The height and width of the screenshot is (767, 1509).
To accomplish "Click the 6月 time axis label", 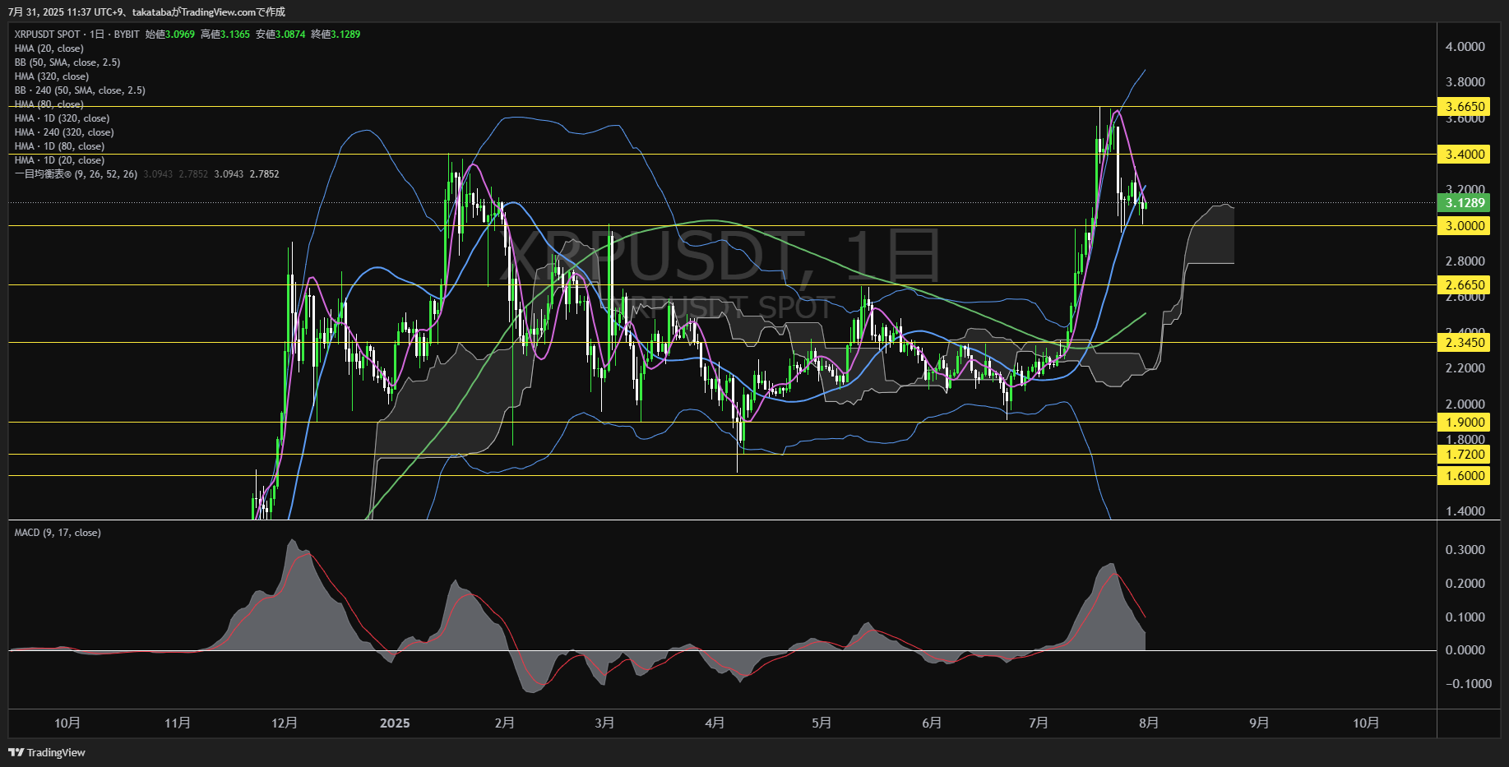I will pyautogui.click(x=932, y=723).
